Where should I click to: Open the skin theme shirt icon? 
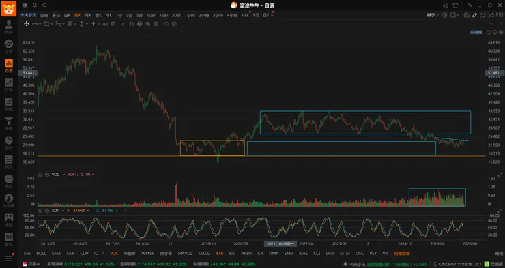[x=455, y=5]
